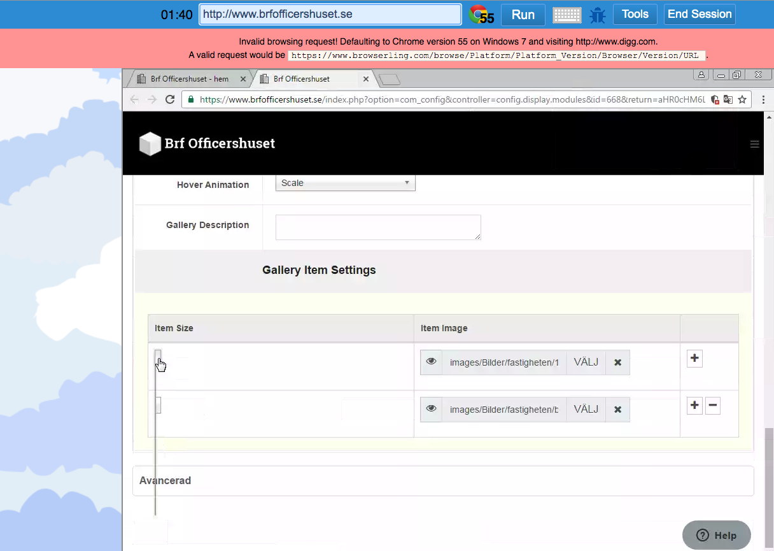Viewport: 774px width, 551px height.
Task: Click the bug report icon
Action: pos(597,15)
